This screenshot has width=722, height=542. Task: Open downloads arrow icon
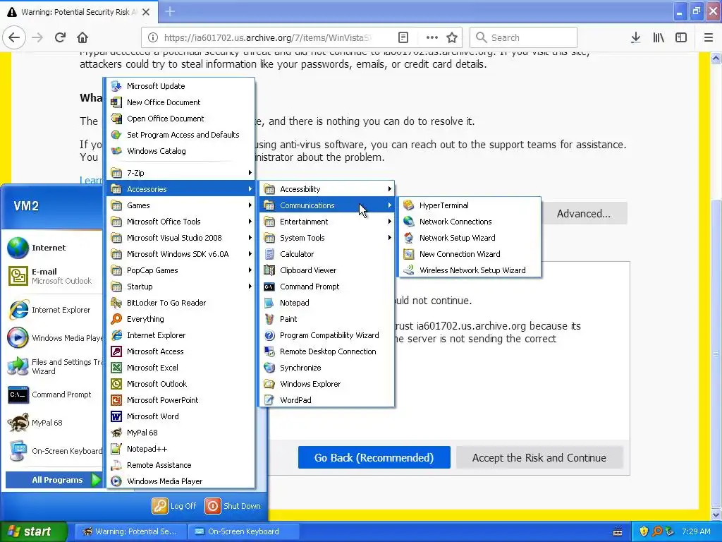(x=635, y=37)
